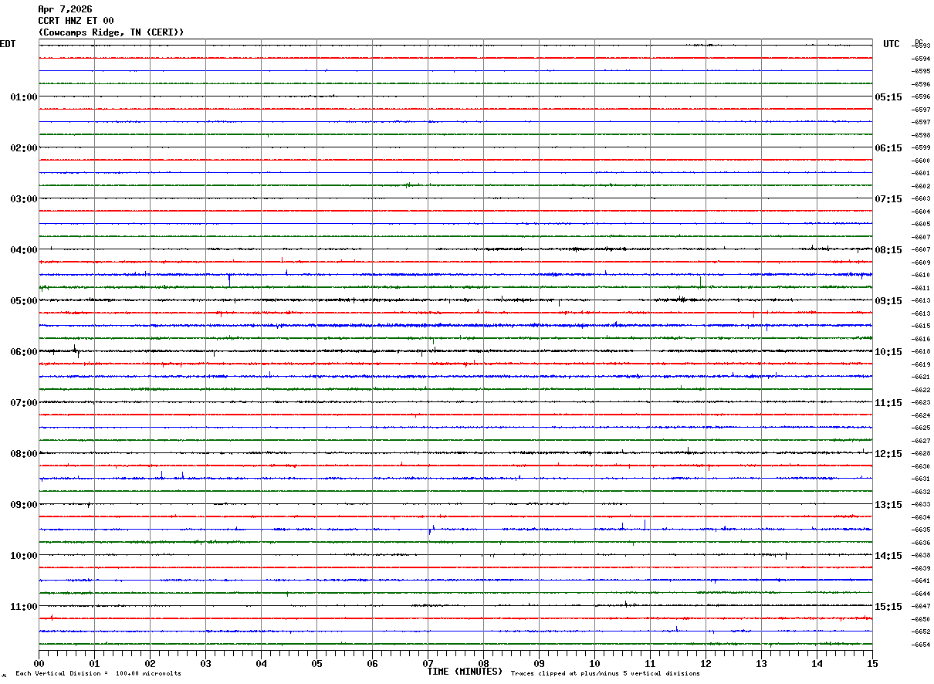Click the "(Cowcamps Ridge, TN (CERI))" location label
The width and height of the screenshot is (934, 684).
tap(111, 32)
